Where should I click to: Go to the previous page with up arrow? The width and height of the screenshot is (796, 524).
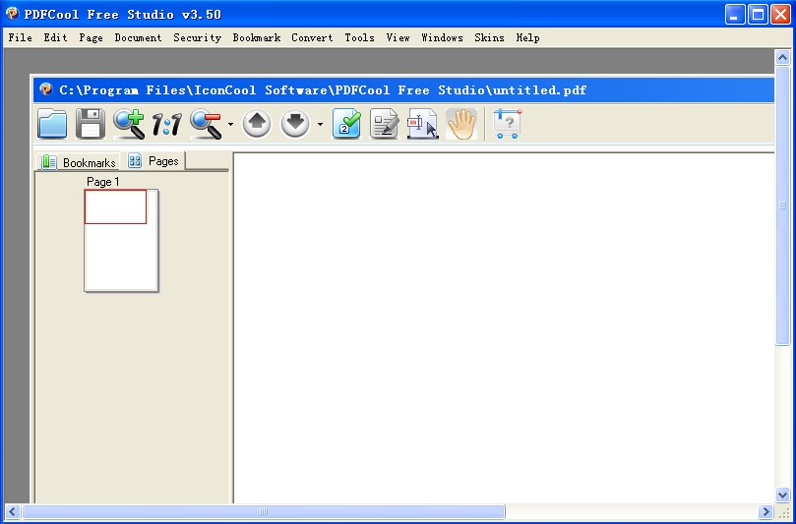257,124
